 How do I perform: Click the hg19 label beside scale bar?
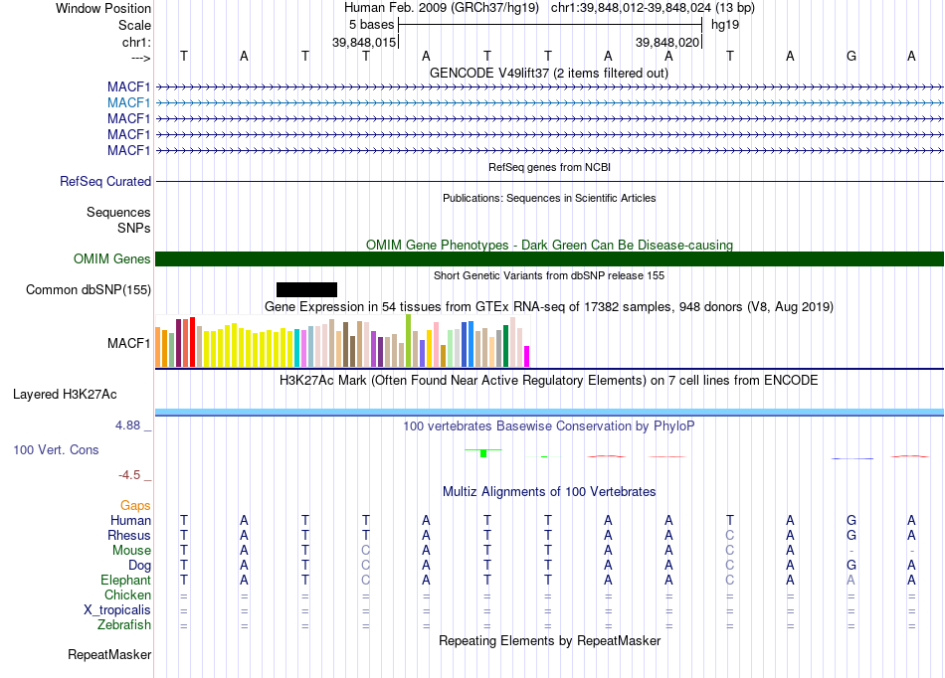(x=725, y=25)
